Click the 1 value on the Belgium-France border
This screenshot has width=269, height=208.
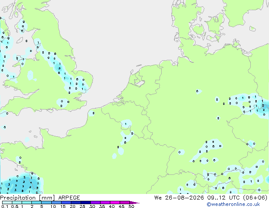(126, 124)
